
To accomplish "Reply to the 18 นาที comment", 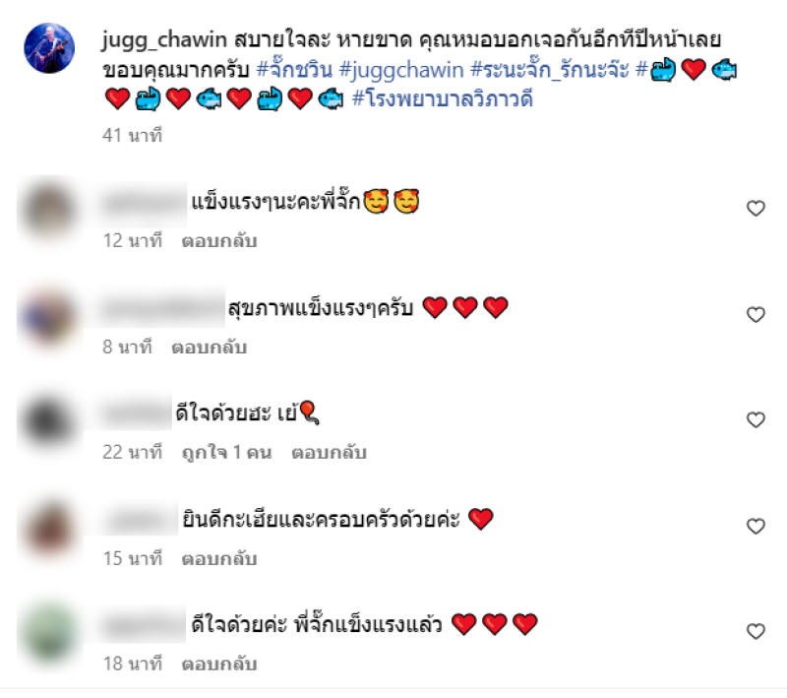I will coord(219,665).
